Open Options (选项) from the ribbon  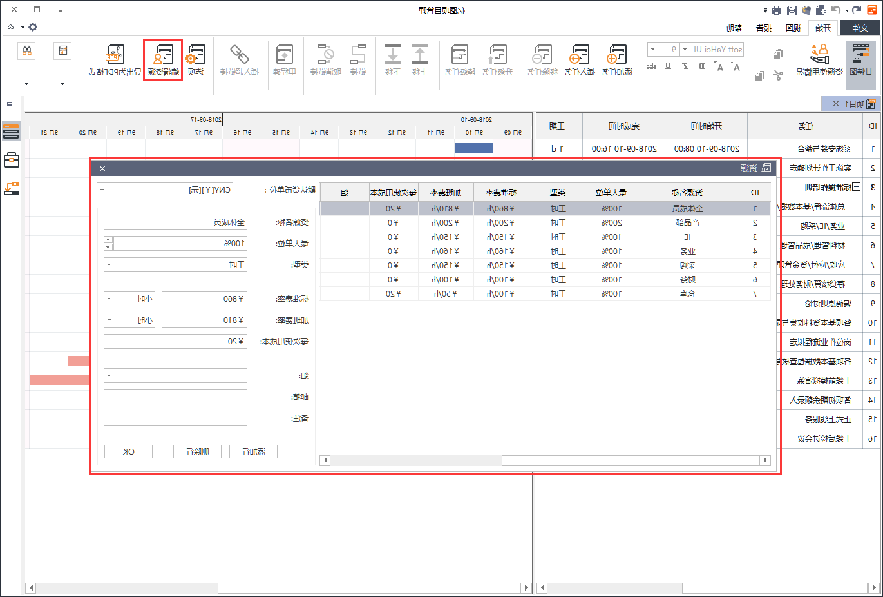[195, 60]
